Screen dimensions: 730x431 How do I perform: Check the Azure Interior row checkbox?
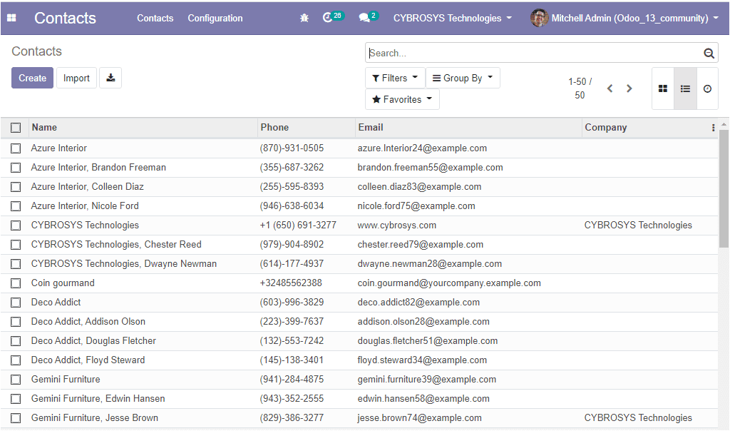tap(16, 148)
